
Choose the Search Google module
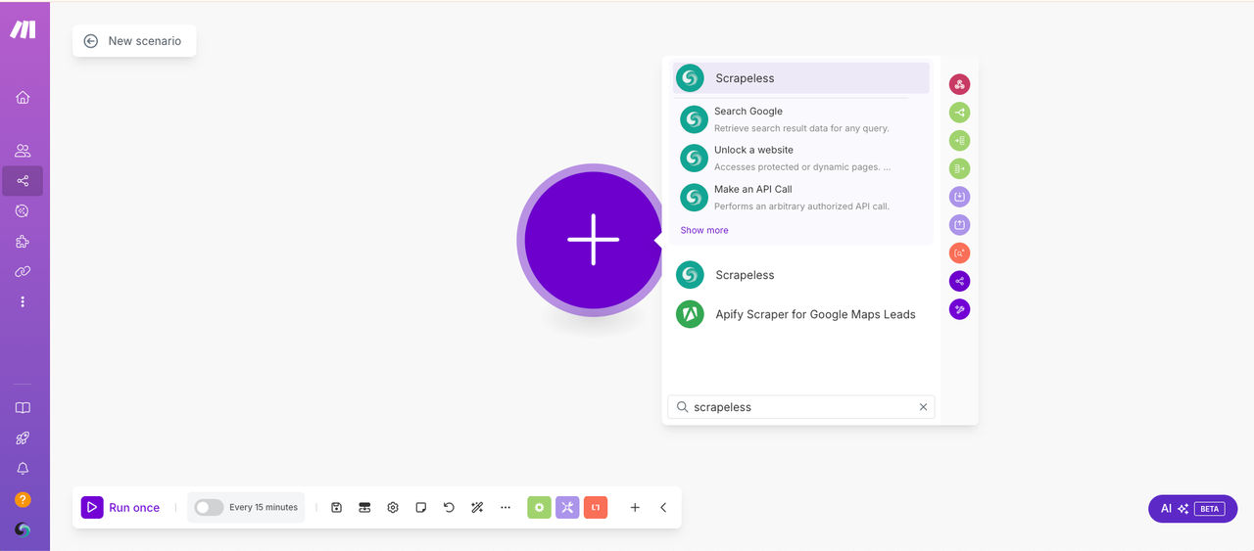click(x=800, y=119)
